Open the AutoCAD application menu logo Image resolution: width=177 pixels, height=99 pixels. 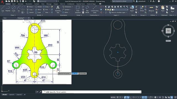pyautogui.click(x=2, y=2)
